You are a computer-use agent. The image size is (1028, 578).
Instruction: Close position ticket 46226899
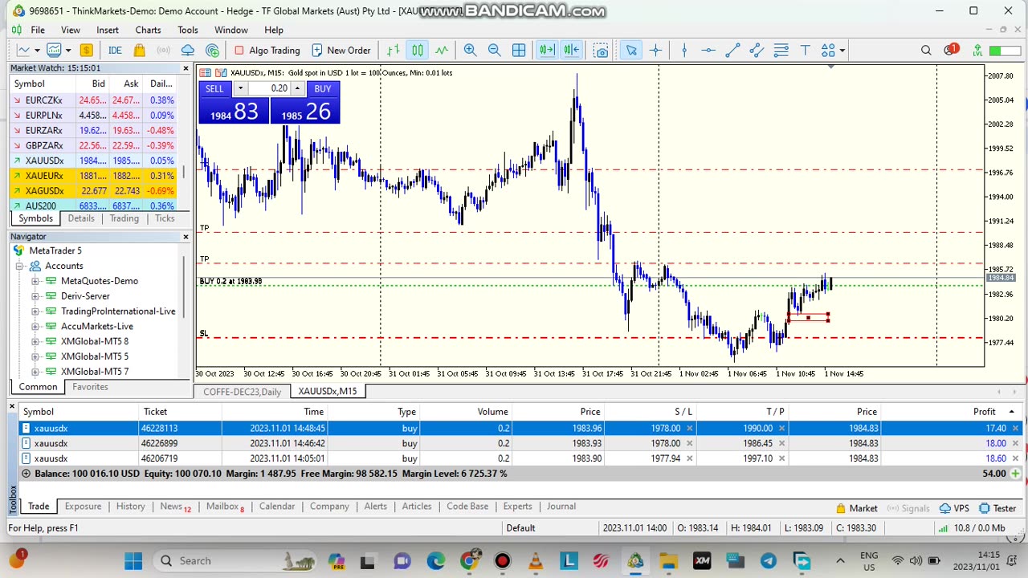tap(1015, 443)
